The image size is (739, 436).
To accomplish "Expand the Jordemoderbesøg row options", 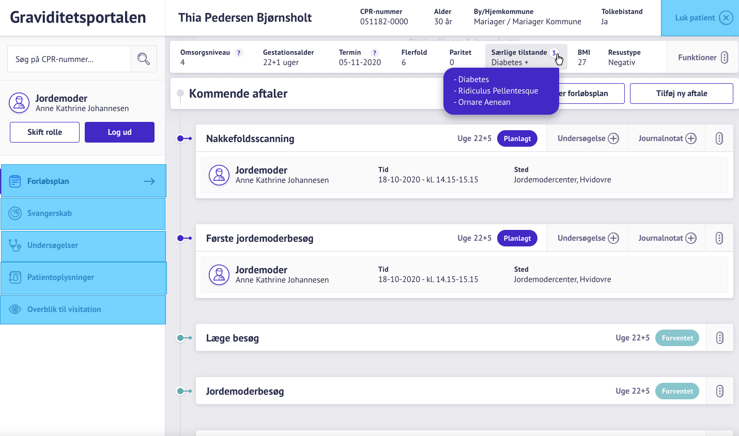I will pyautogui.click(x=719, y=391).
